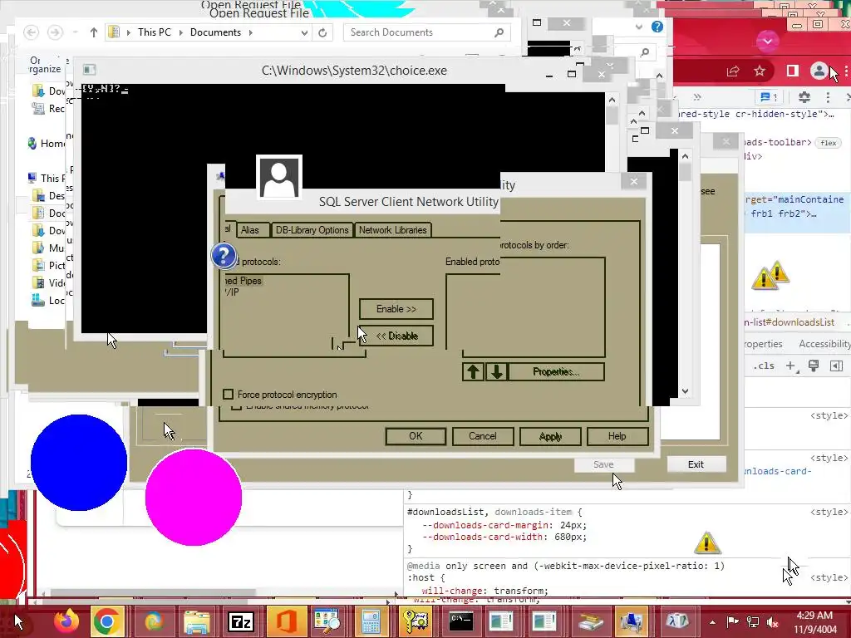Switch to the Command Prompt taskbar icon
The height and width of the screenshot is (638, 851).
pyautogui.click(x=460, y=621)
